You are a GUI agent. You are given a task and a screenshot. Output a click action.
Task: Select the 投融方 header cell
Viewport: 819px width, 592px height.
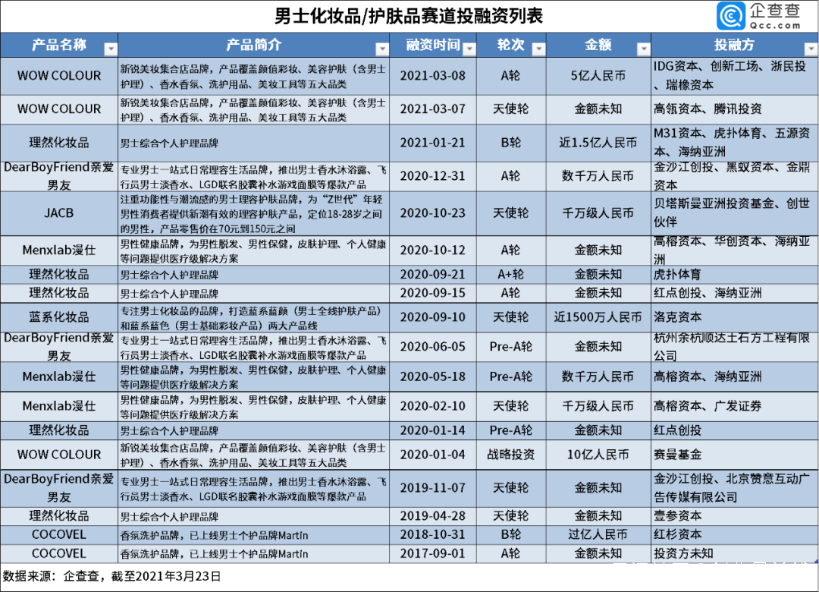point(734,45)
